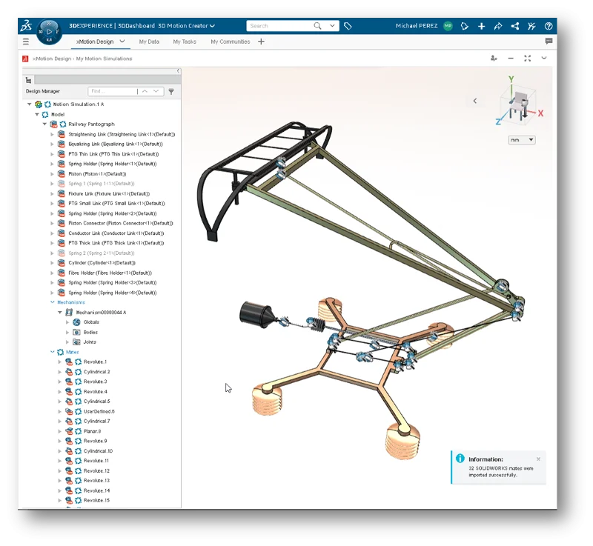
Task: Close the Information notification popup
Action: point(538,459)
